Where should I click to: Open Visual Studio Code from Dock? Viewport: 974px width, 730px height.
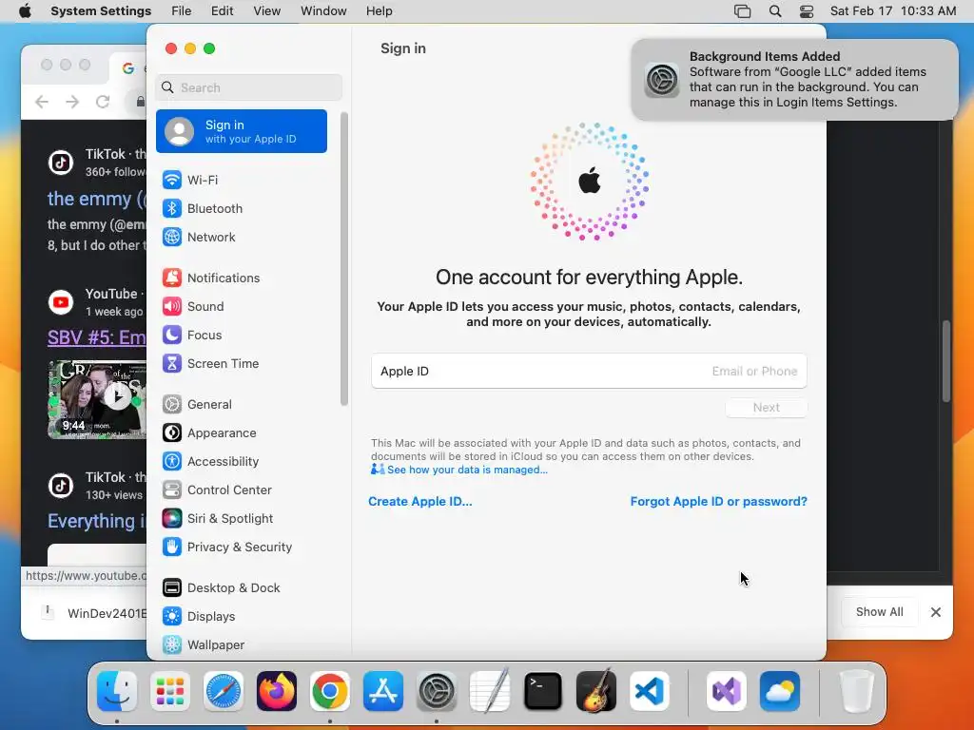click(650, 691)
